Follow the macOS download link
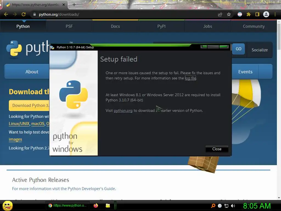 38,124
